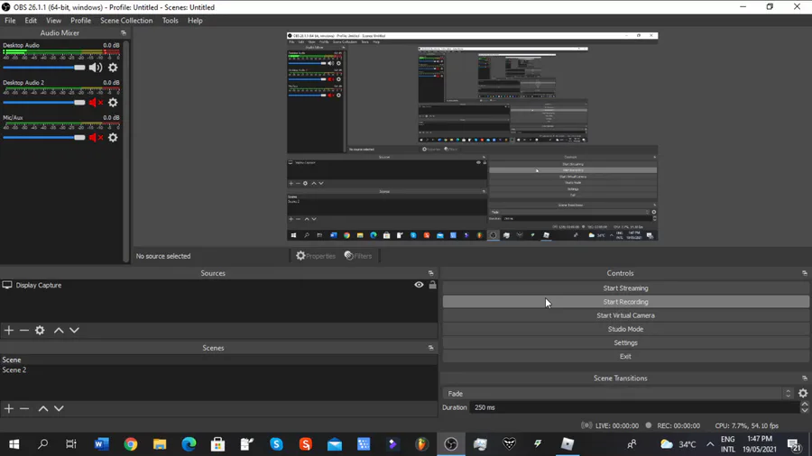Screen dimensions: 812x456
Task: Click the Duration 250 ms field
Action: (635, 407)
